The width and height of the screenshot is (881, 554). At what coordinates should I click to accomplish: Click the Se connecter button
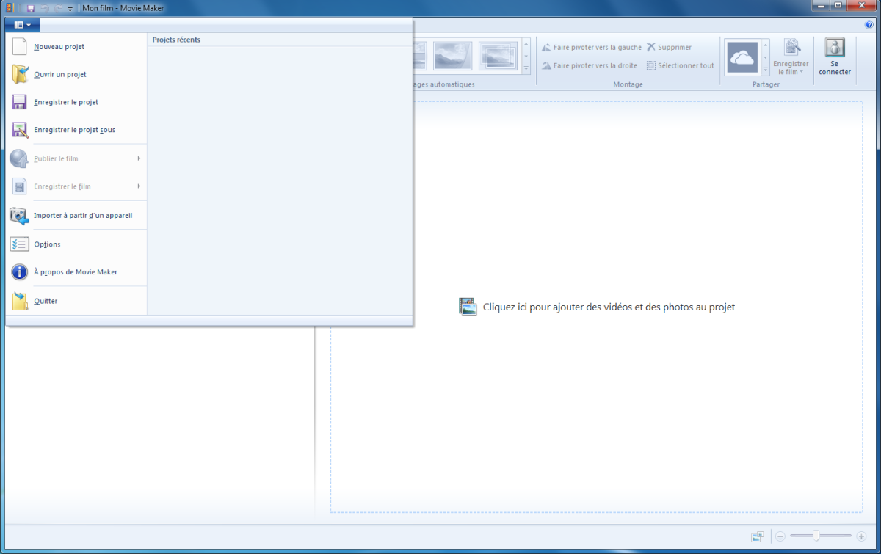(x=835, y=57)
